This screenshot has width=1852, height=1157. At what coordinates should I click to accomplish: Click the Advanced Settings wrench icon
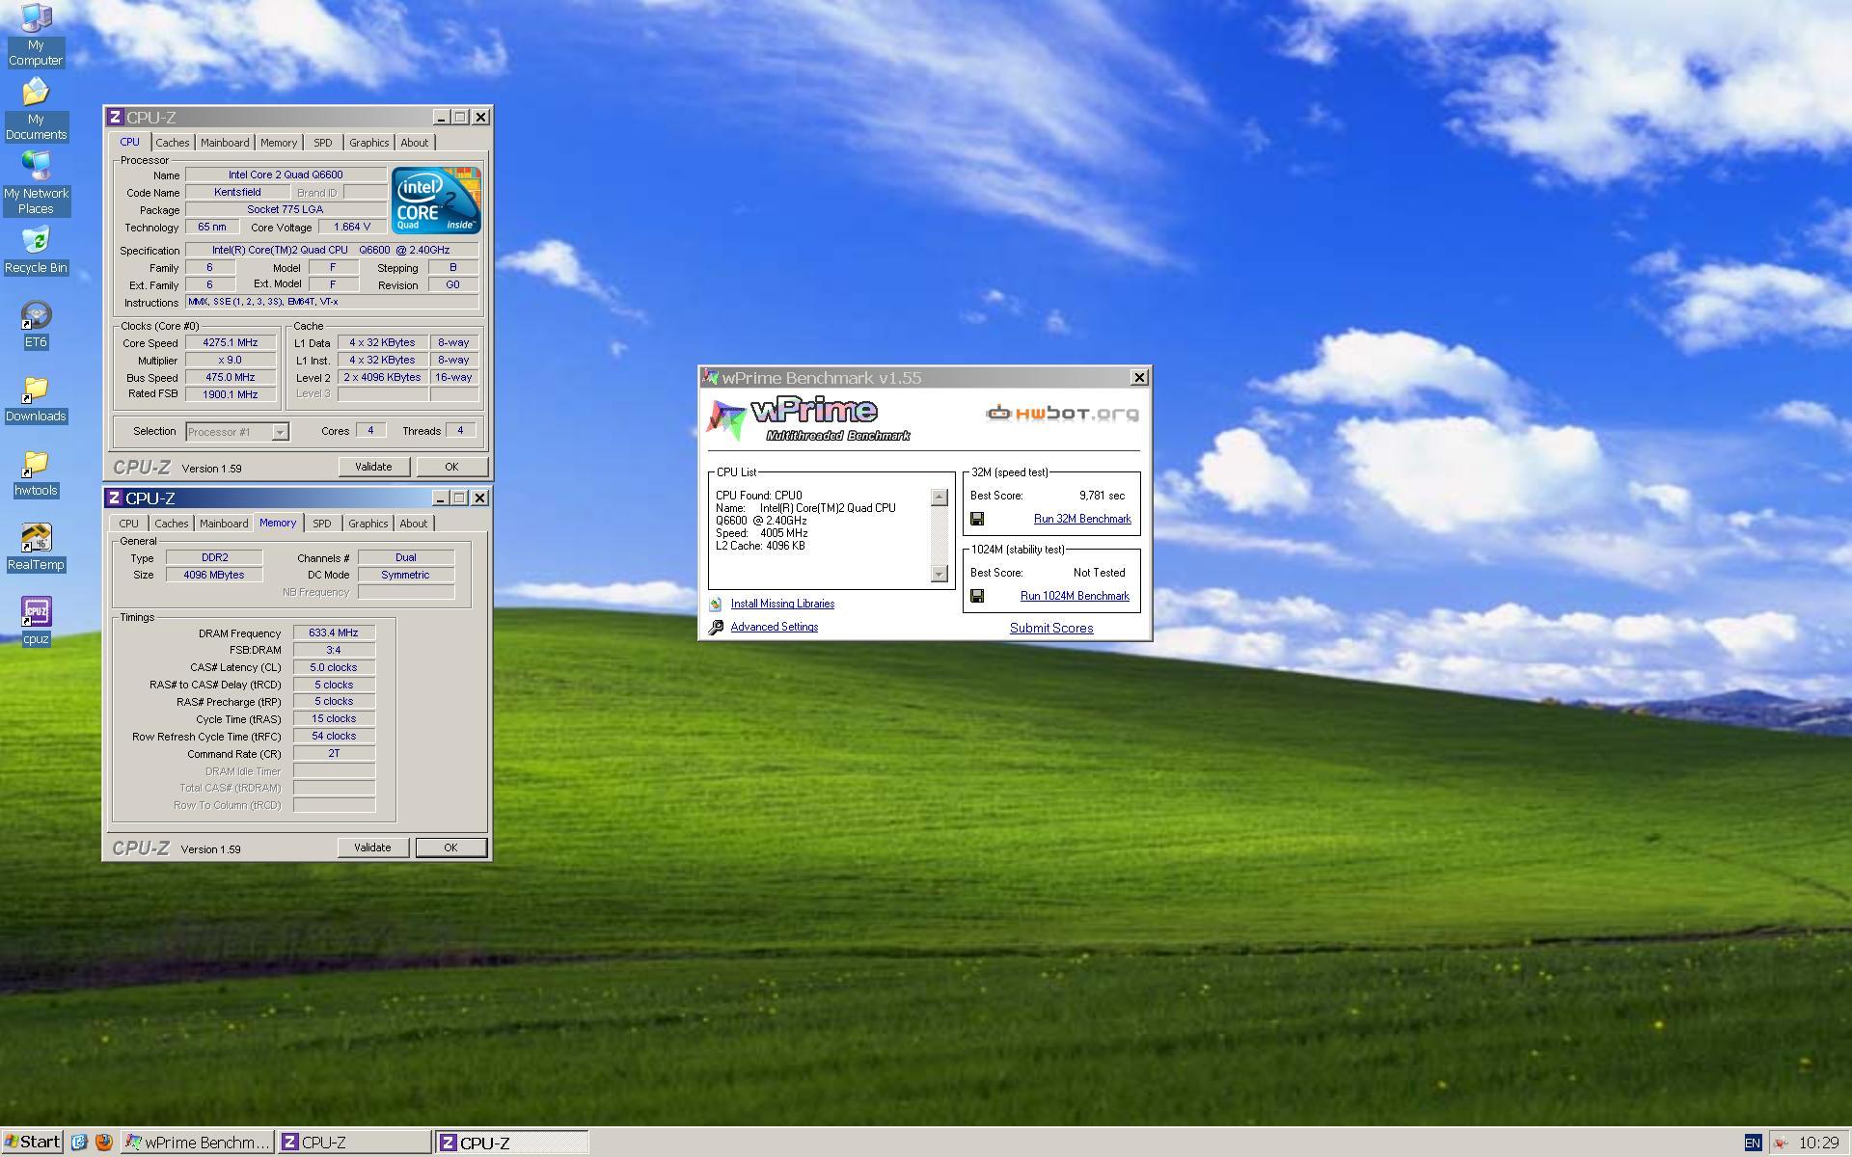pos(716,627)
